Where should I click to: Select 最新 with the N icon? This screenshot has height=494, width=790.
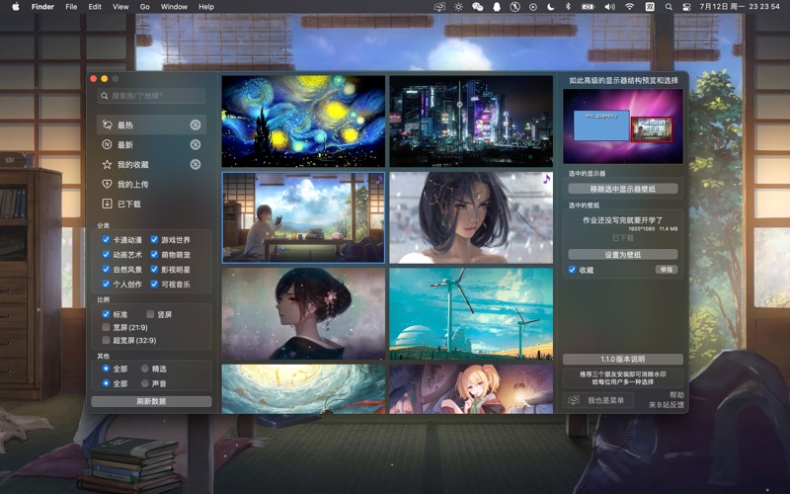click(124, 144)
